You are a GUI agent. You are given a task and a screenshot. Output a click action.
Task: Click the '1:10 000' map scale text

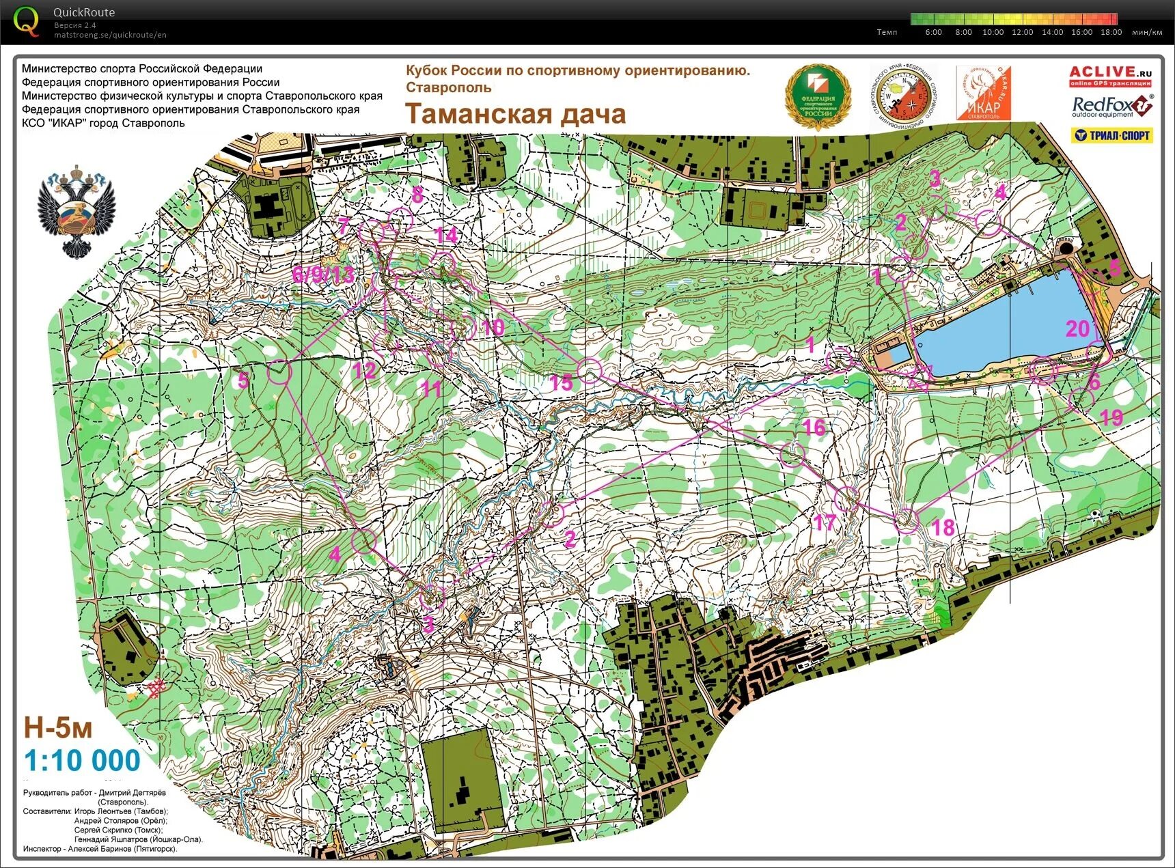point(82,760)
